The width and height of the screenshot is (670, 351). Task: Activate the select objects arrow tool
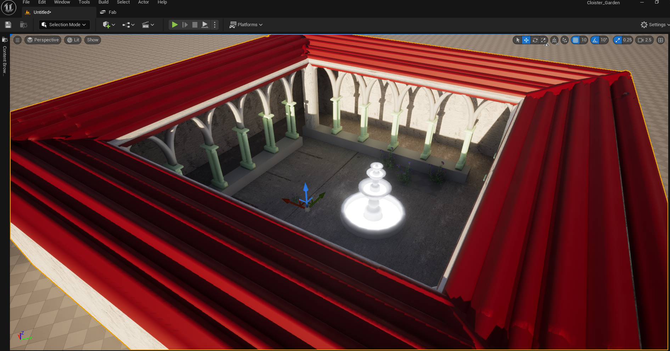point(518,40)
